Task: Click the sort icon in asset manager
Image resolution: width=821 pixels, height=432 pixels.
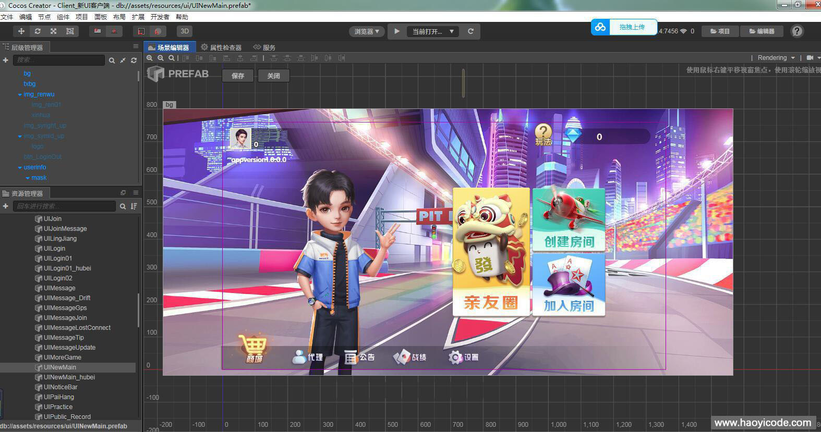Action: 134,206
